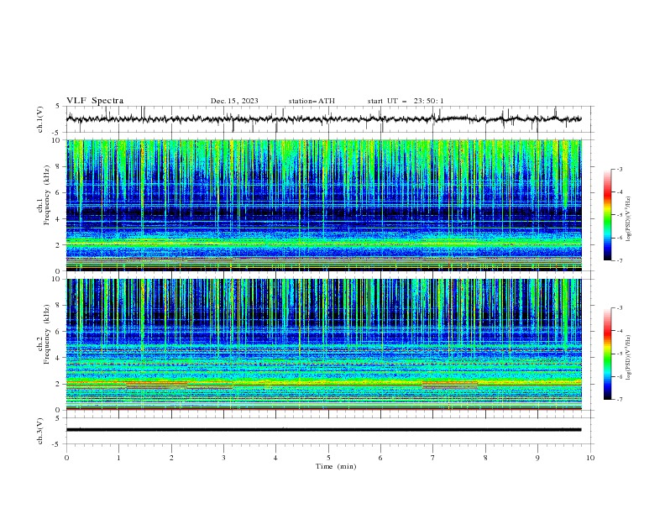Click the ch.3 flat voltage trace
Viewport: 665px width, 514px height.
(x=323, y=430)
